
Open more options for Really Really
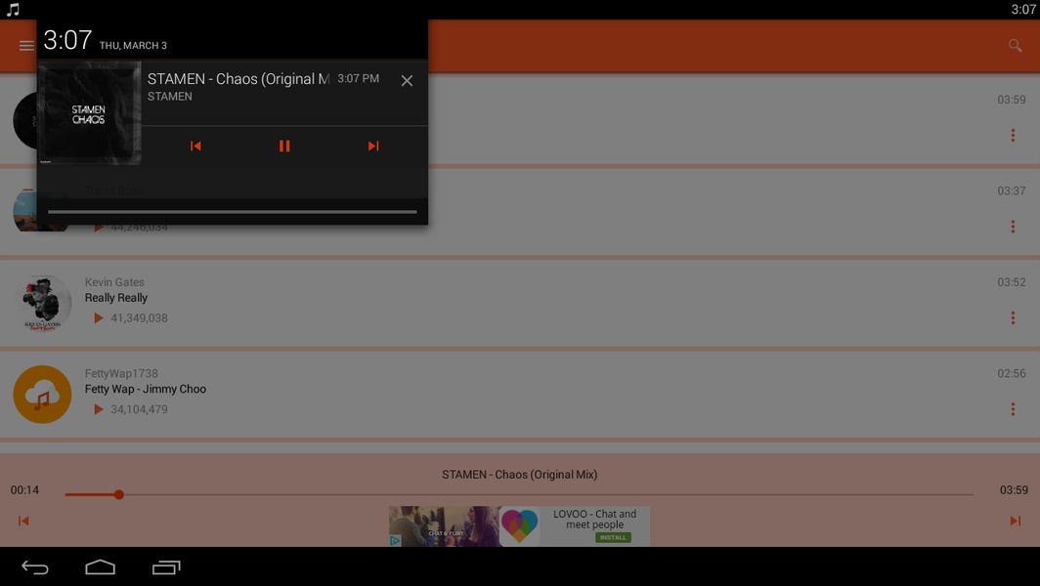[1013, 317]
